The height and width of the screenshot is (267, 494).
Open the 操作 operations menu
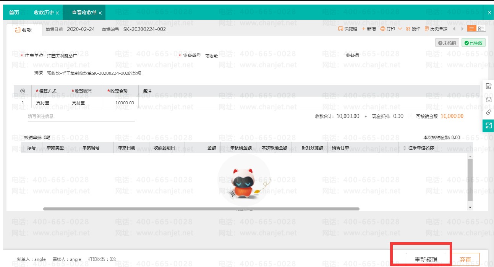coord(413,29)
